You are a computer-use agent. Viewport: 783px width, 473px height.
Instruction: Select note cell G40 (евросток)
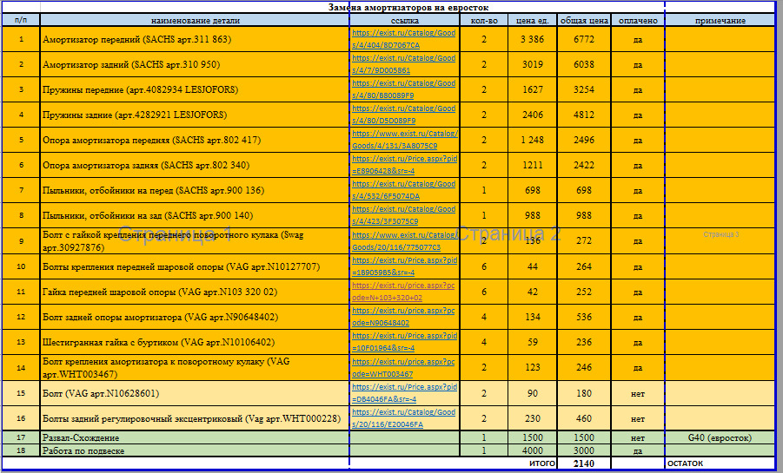[x=720, y=437]
